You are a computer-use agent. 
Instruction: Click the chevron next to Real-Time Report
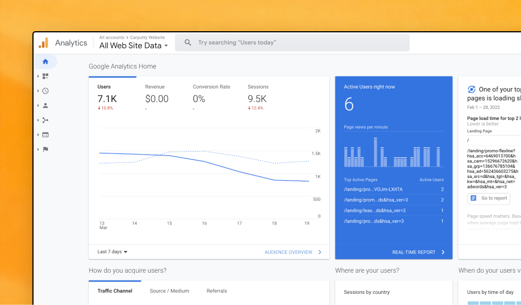point(443,252)
